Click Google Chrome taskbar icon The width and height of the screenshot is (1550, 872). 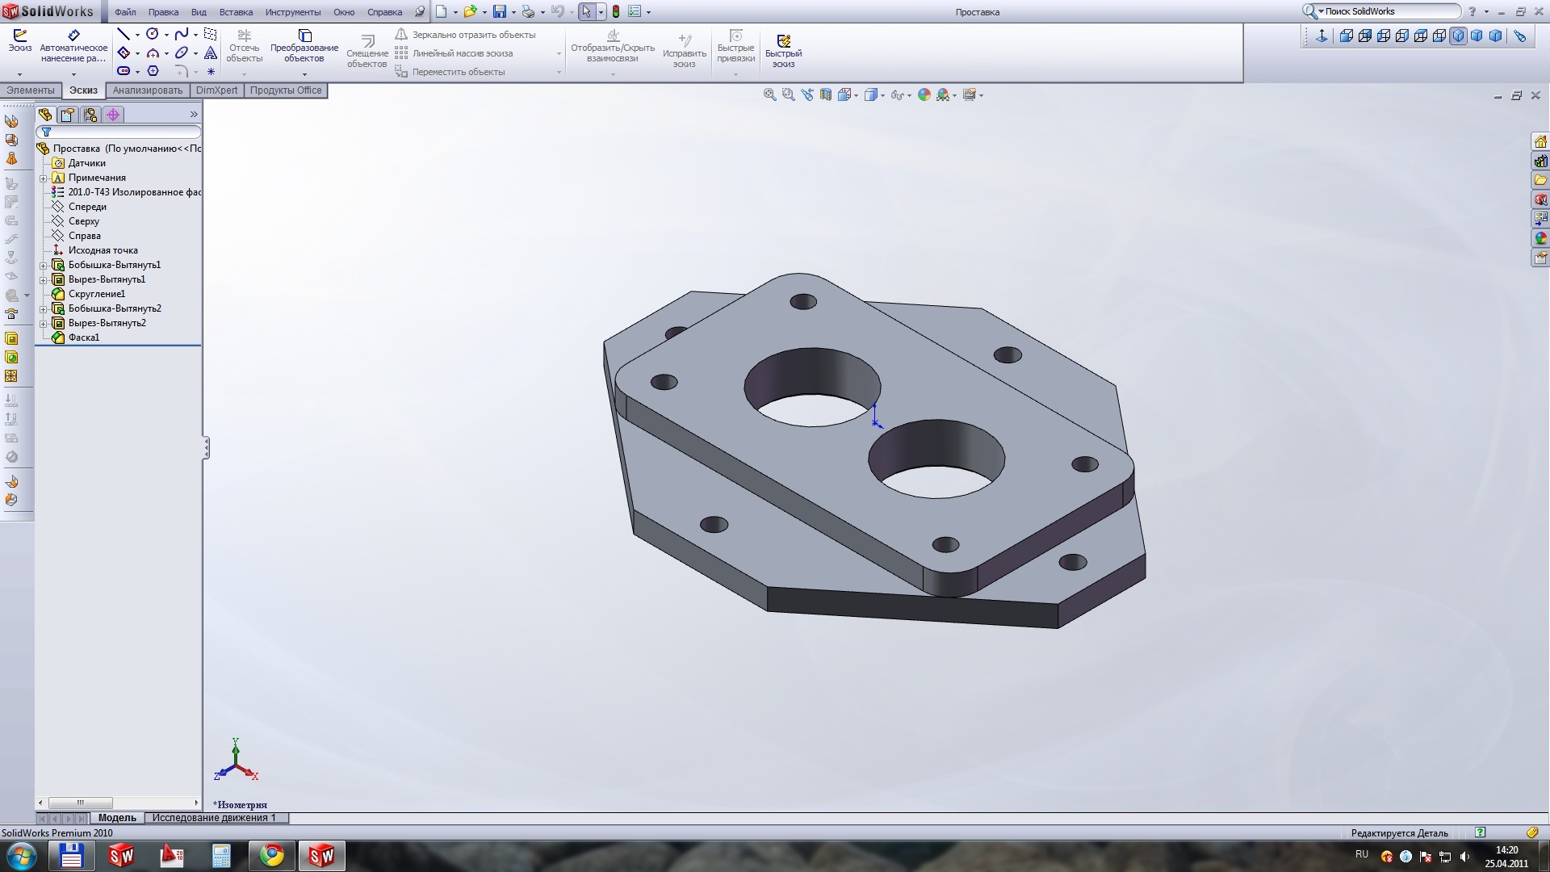[272, 856]
